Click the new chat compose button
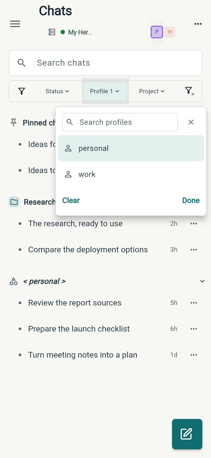211x458 pixels. (x=187, y=434)
